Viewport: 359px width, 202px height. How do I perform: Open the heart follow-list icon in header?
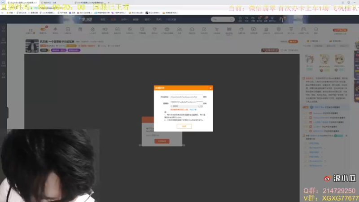coord(246,19)
